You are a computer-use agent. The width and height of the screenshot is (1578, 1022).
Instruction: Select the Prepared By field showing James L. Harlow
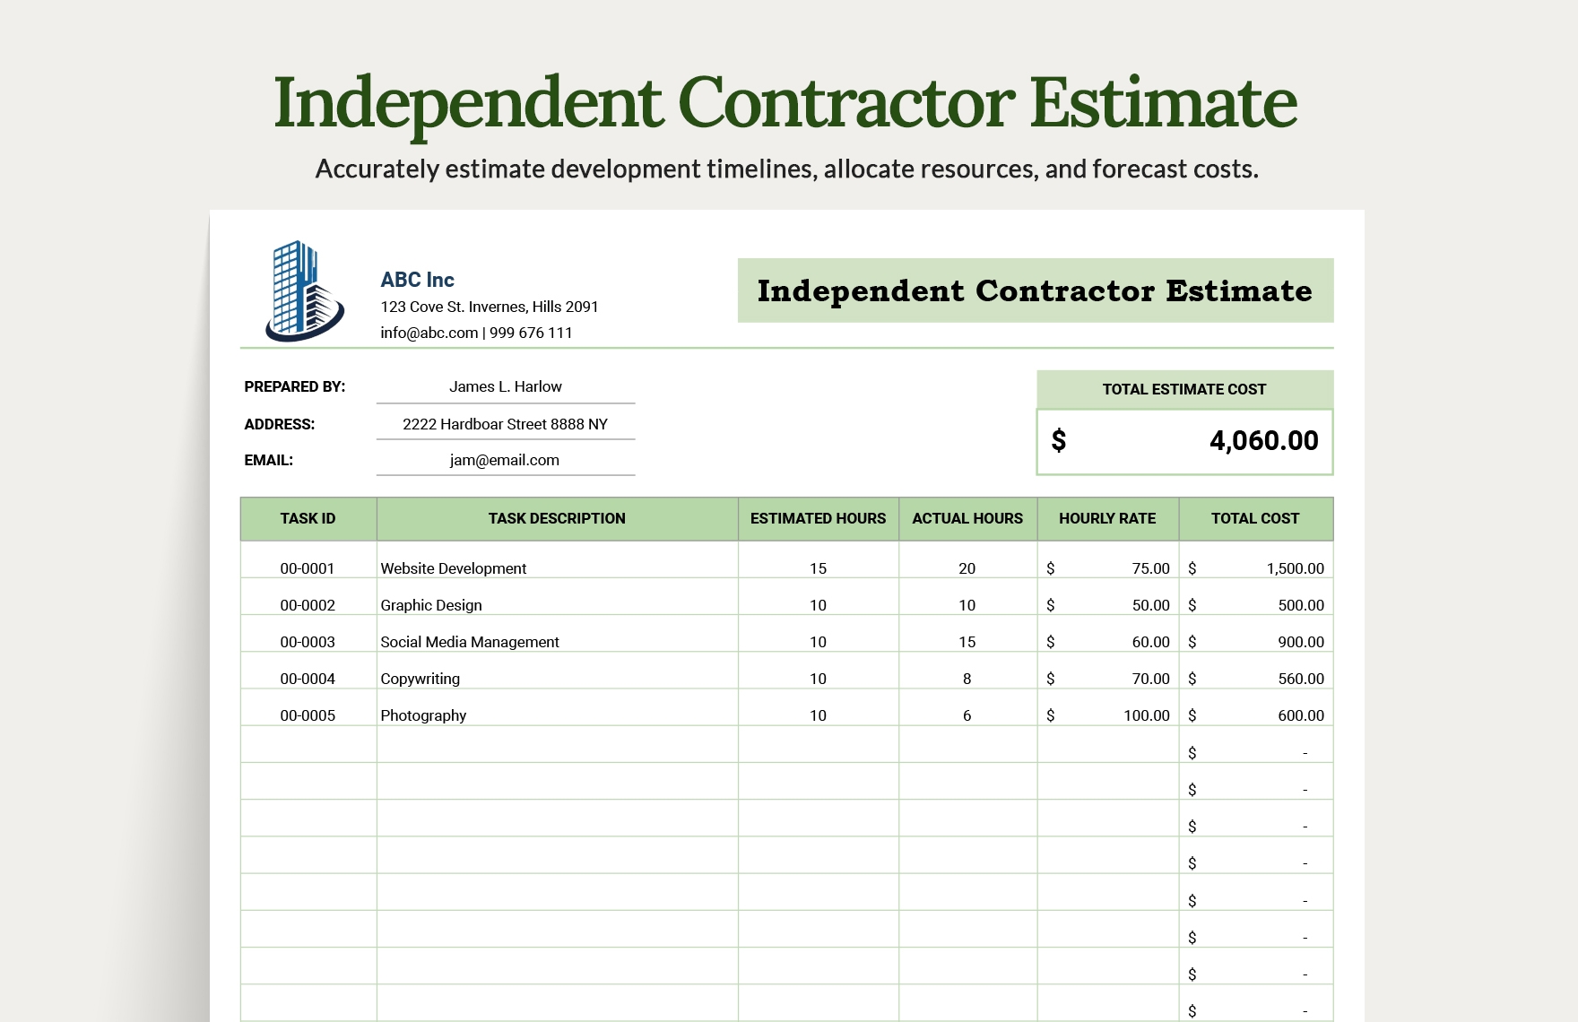coord(506,386)
